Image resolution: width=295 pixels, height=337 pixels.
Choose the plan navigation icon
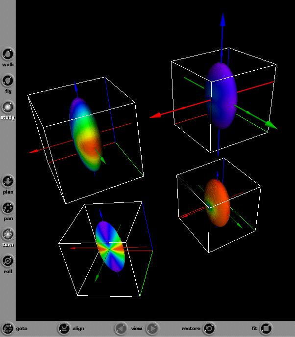tap(8, 181)
